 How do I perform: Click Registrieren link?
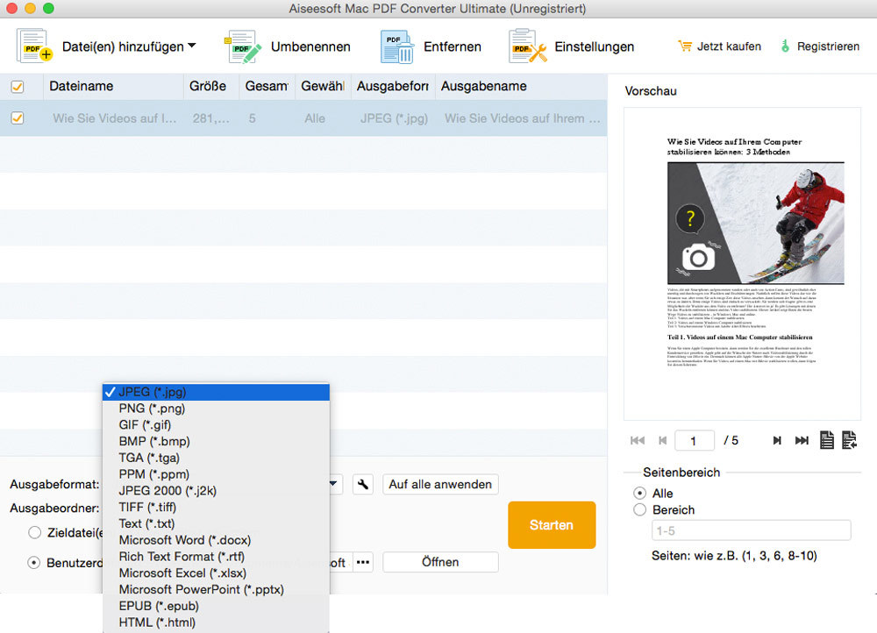click(828, 46)
